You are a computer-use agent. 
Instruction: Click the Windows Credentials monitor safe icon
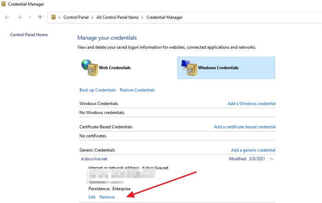coord(188,68)
